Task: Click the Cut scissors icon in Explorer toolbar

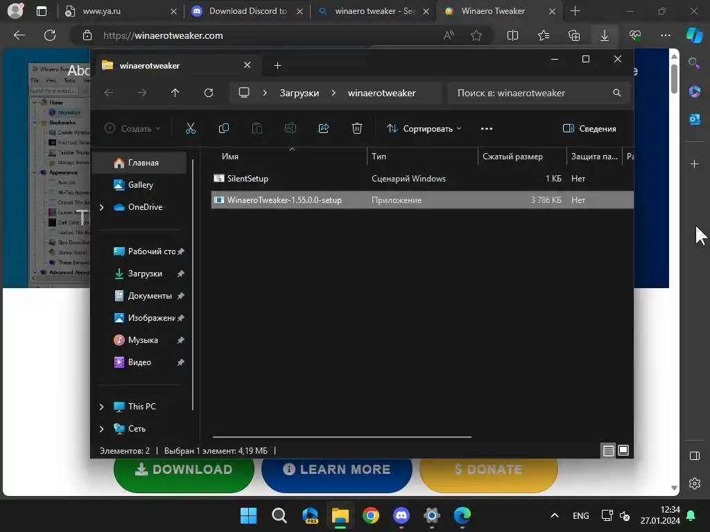Action: pos(191,128)
